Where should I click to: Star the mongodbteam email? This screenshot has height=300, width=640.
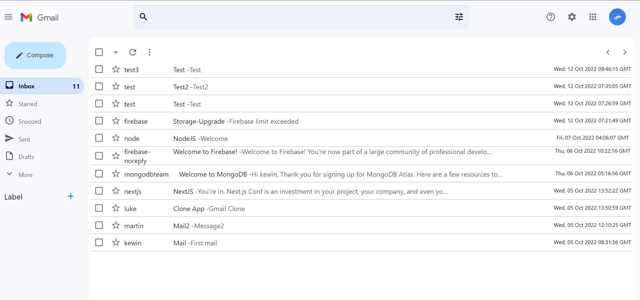tap(116, 174)
